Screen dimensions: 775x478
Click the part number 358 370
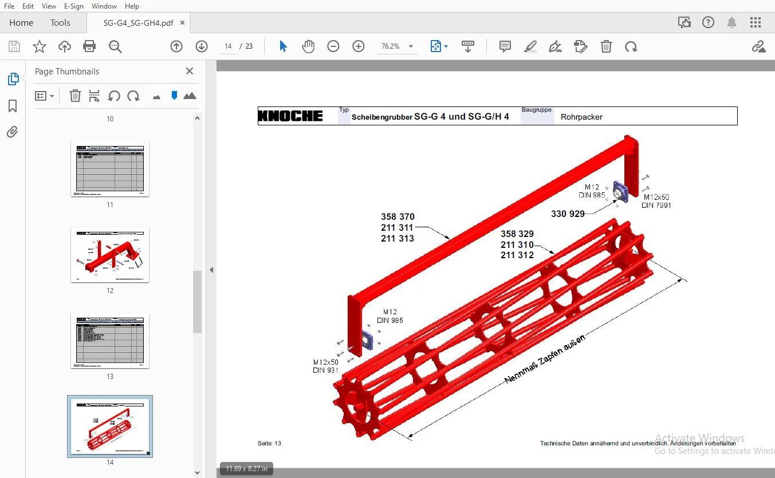pyautogui.click(x=398, y=217)
